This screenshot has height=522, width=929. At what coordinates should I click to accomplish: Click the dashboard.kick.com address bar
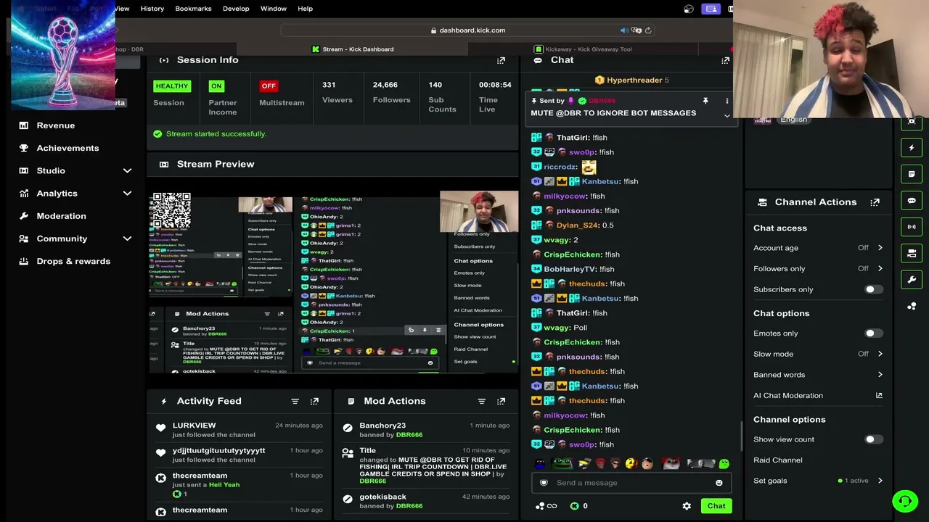[x=467, y=30]
